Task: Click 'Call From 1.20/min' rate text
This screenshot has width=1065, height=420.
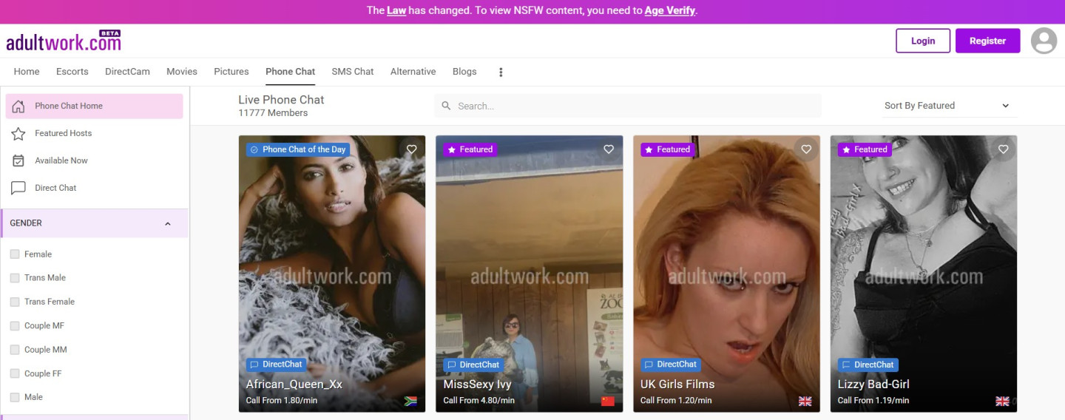Action: point(676,401)
